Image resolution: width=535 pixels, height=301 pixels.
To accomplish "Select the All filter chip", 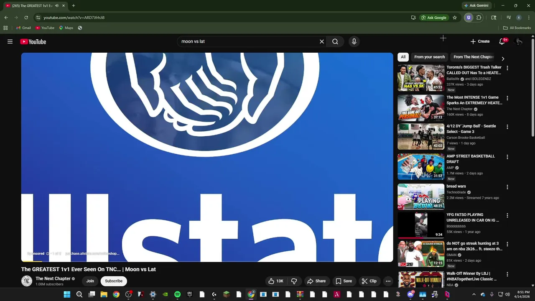I will (x=403, y=57).
